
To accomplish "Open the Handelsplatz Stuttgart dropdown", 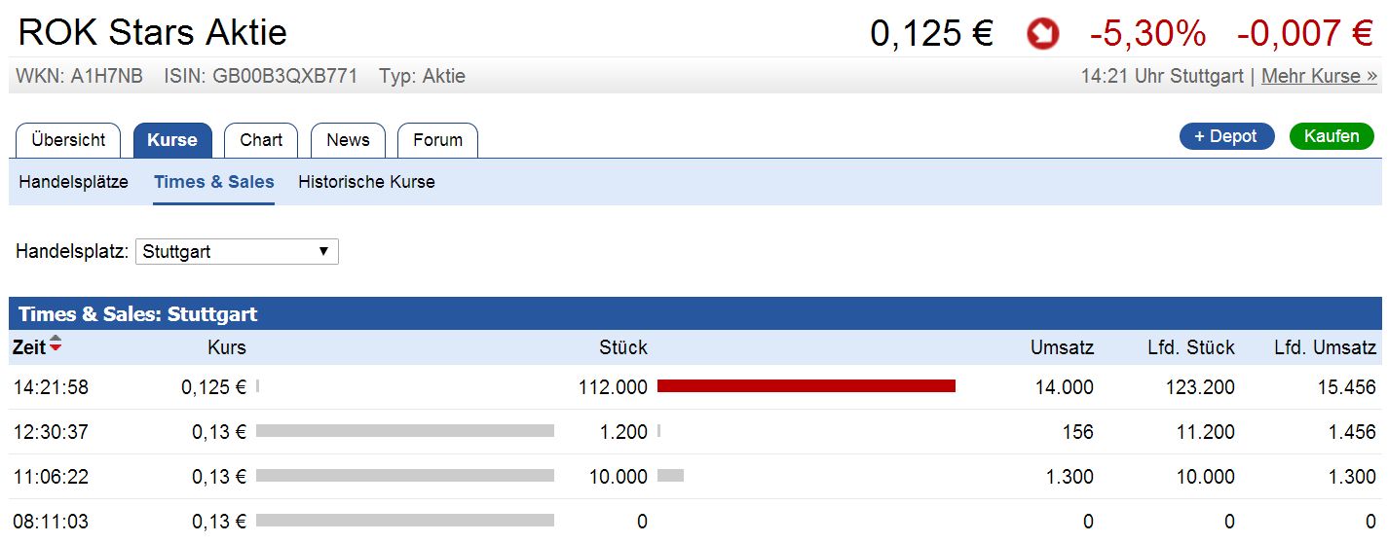I will pos(237,252).
